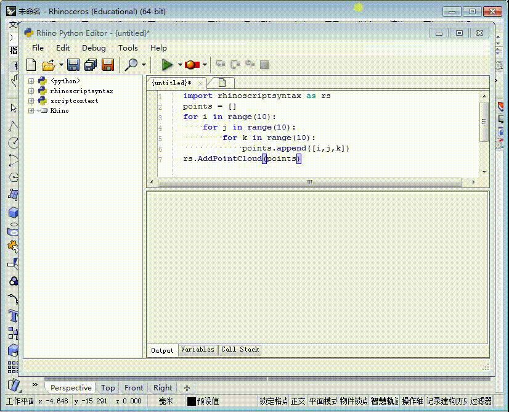Switch to the Call Stack tab

coord(240,350)
